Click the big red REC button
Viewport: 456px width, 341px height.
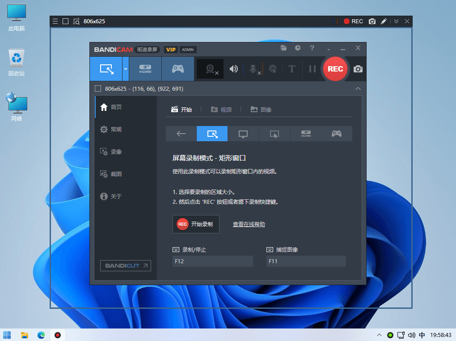[335, 69]
